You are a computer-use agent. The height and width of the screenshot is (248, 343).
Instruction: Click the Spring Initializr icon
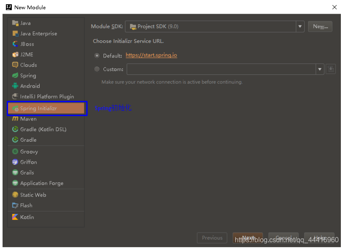click(15, 108)
